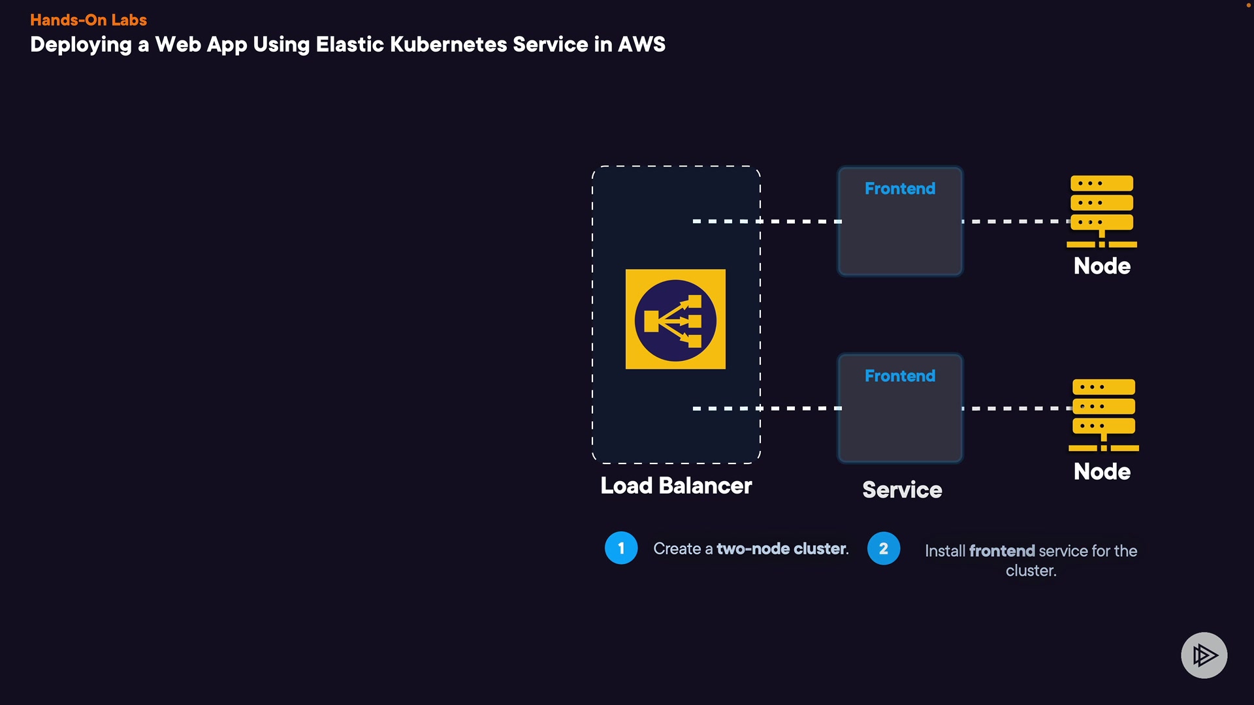
Task: Click the bottom Frontend label text
Action: click(900, 376)
